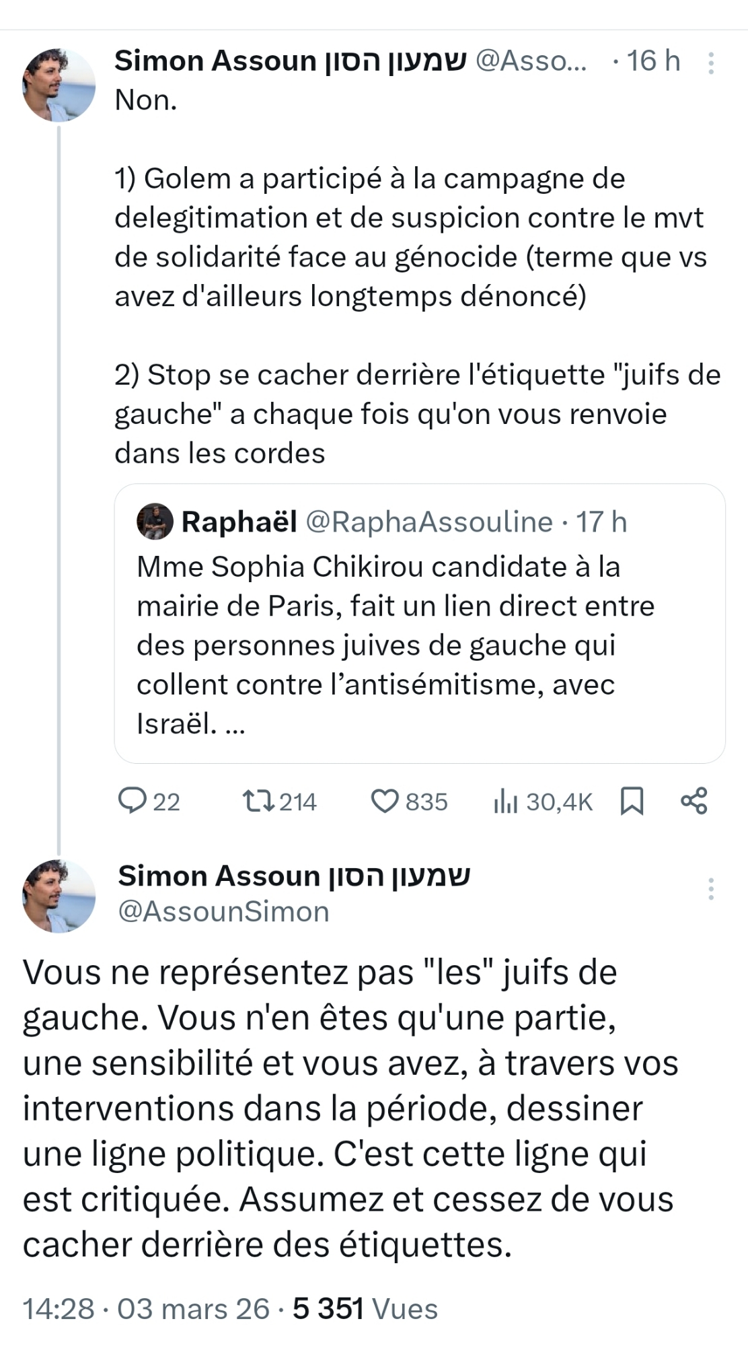Click the 14:28 · 03 mars 26 timestamp
The image size is (748, 1346).
point(146,1309)
